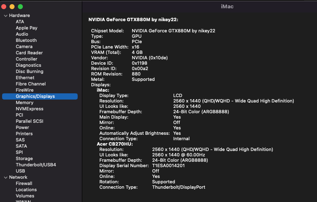Click the ROM Revision value 880
The height and width of the screenshot is (202, 317).
136,74
